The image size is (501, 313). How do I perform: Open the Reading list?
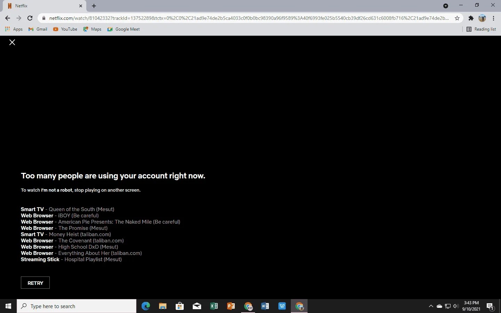click(x=481, y=29)
